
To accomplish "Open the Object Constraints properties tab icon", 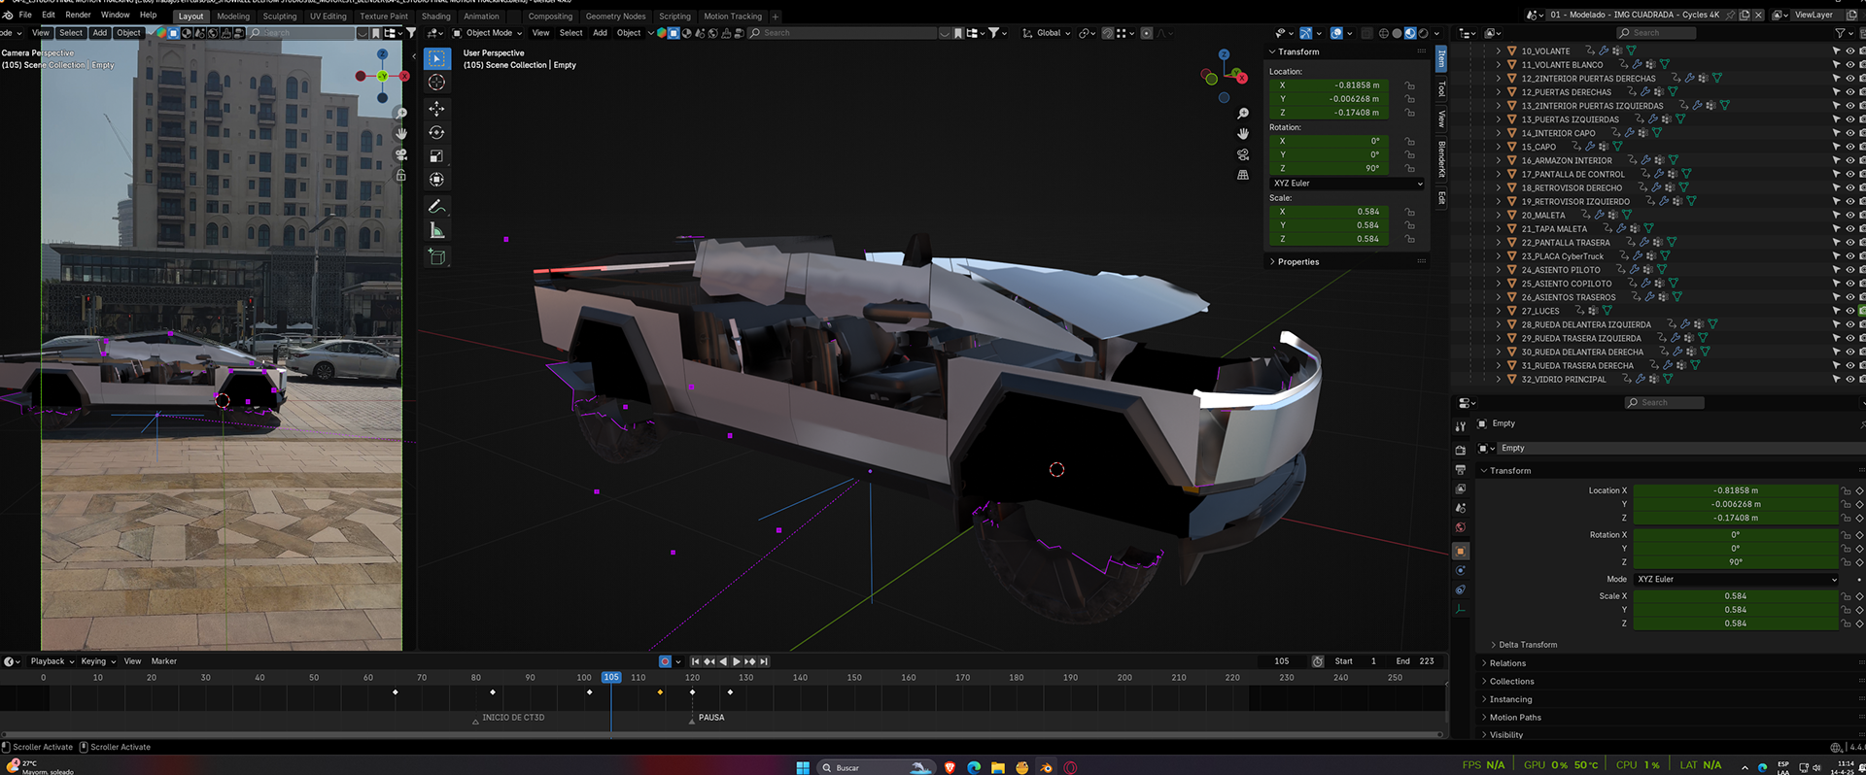I will 1460,590.
